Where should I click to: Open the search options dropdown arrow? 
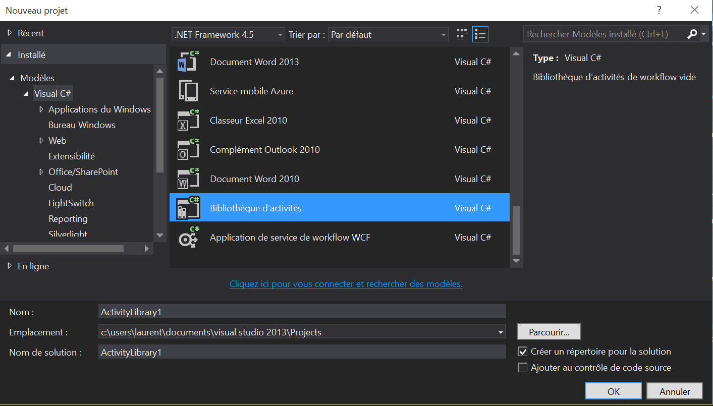(x=704, y=34)
